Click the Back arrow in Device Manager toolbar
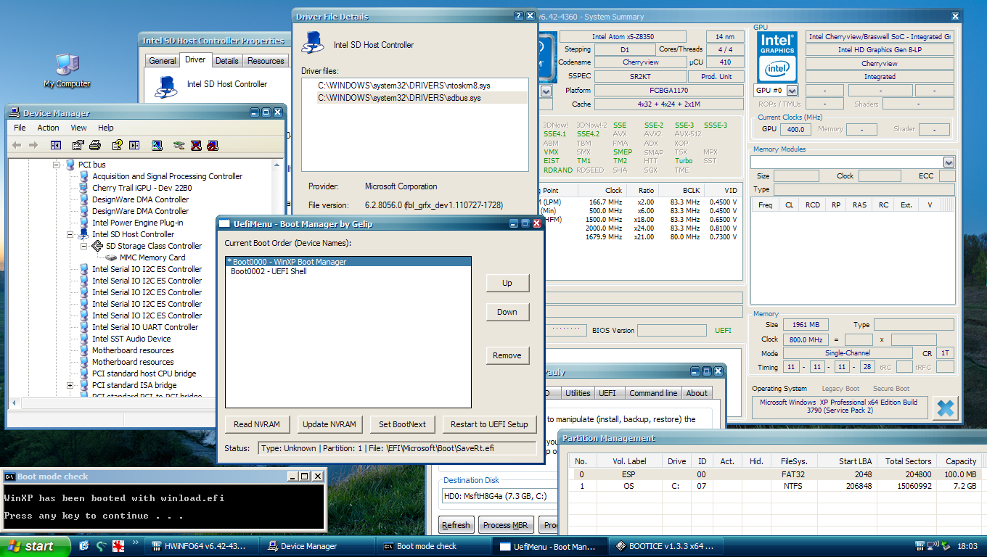Image resolution: width=987 pixels, height=557 pixels. [x=17, y=145]
